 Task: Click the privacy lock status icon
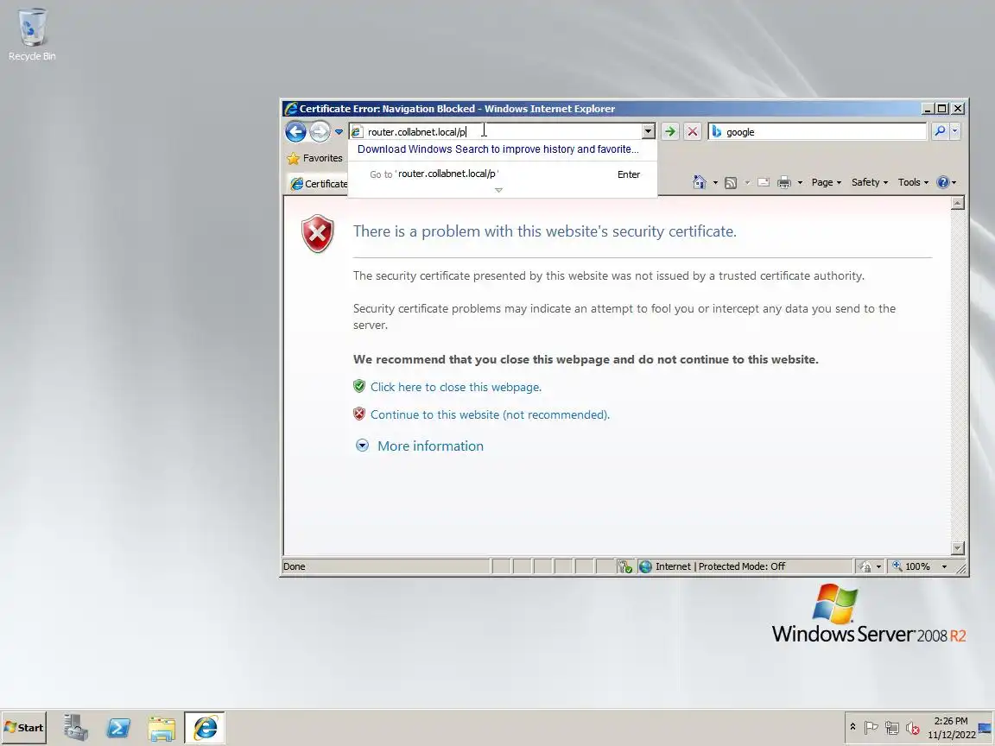(865, 566)
